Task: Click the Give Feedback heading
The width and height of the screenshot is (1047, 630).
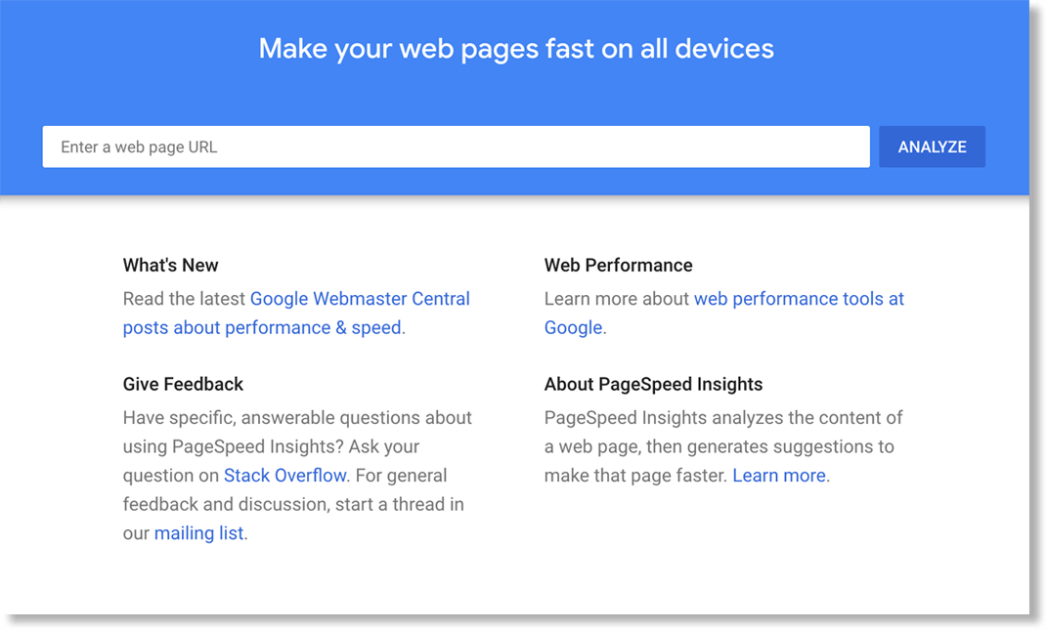Action: (183, 384)
